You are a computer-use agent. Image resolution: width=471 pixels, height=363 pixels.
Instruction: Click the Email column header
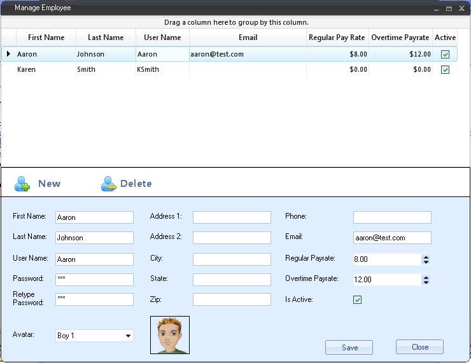[248, 38]
